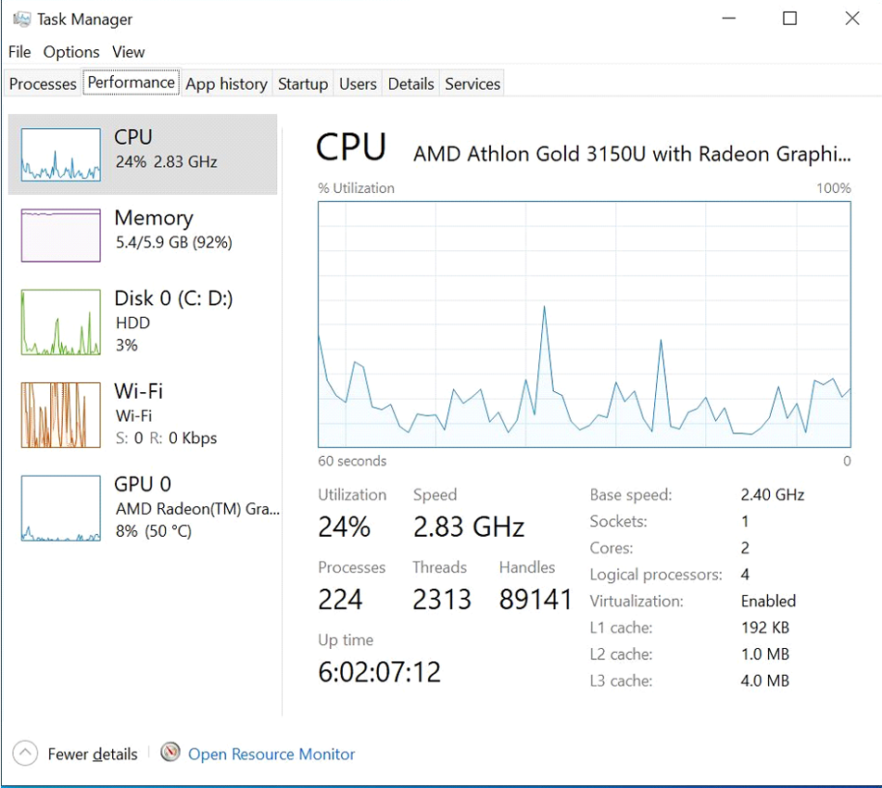Click the Resource Monitor gauge icon

(170, 753)
